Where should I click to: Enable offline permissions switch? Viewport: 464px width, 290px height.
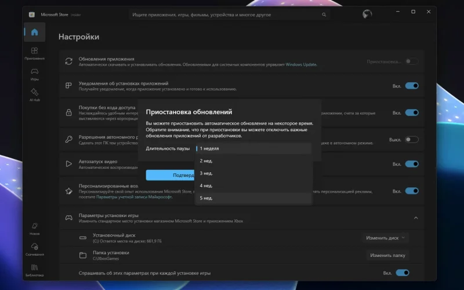click(x=412, y=139)
